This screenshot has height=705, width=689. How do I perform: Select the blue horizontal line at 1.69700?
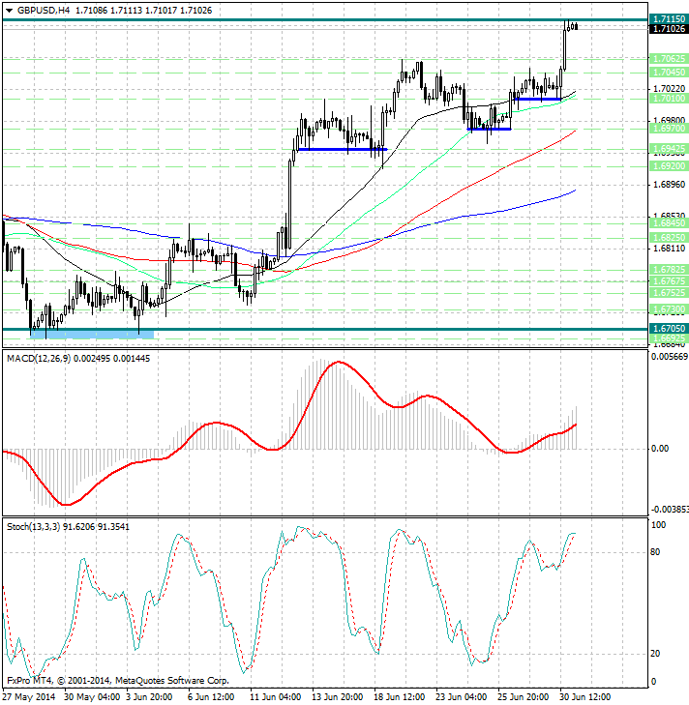tap(490, 129)
